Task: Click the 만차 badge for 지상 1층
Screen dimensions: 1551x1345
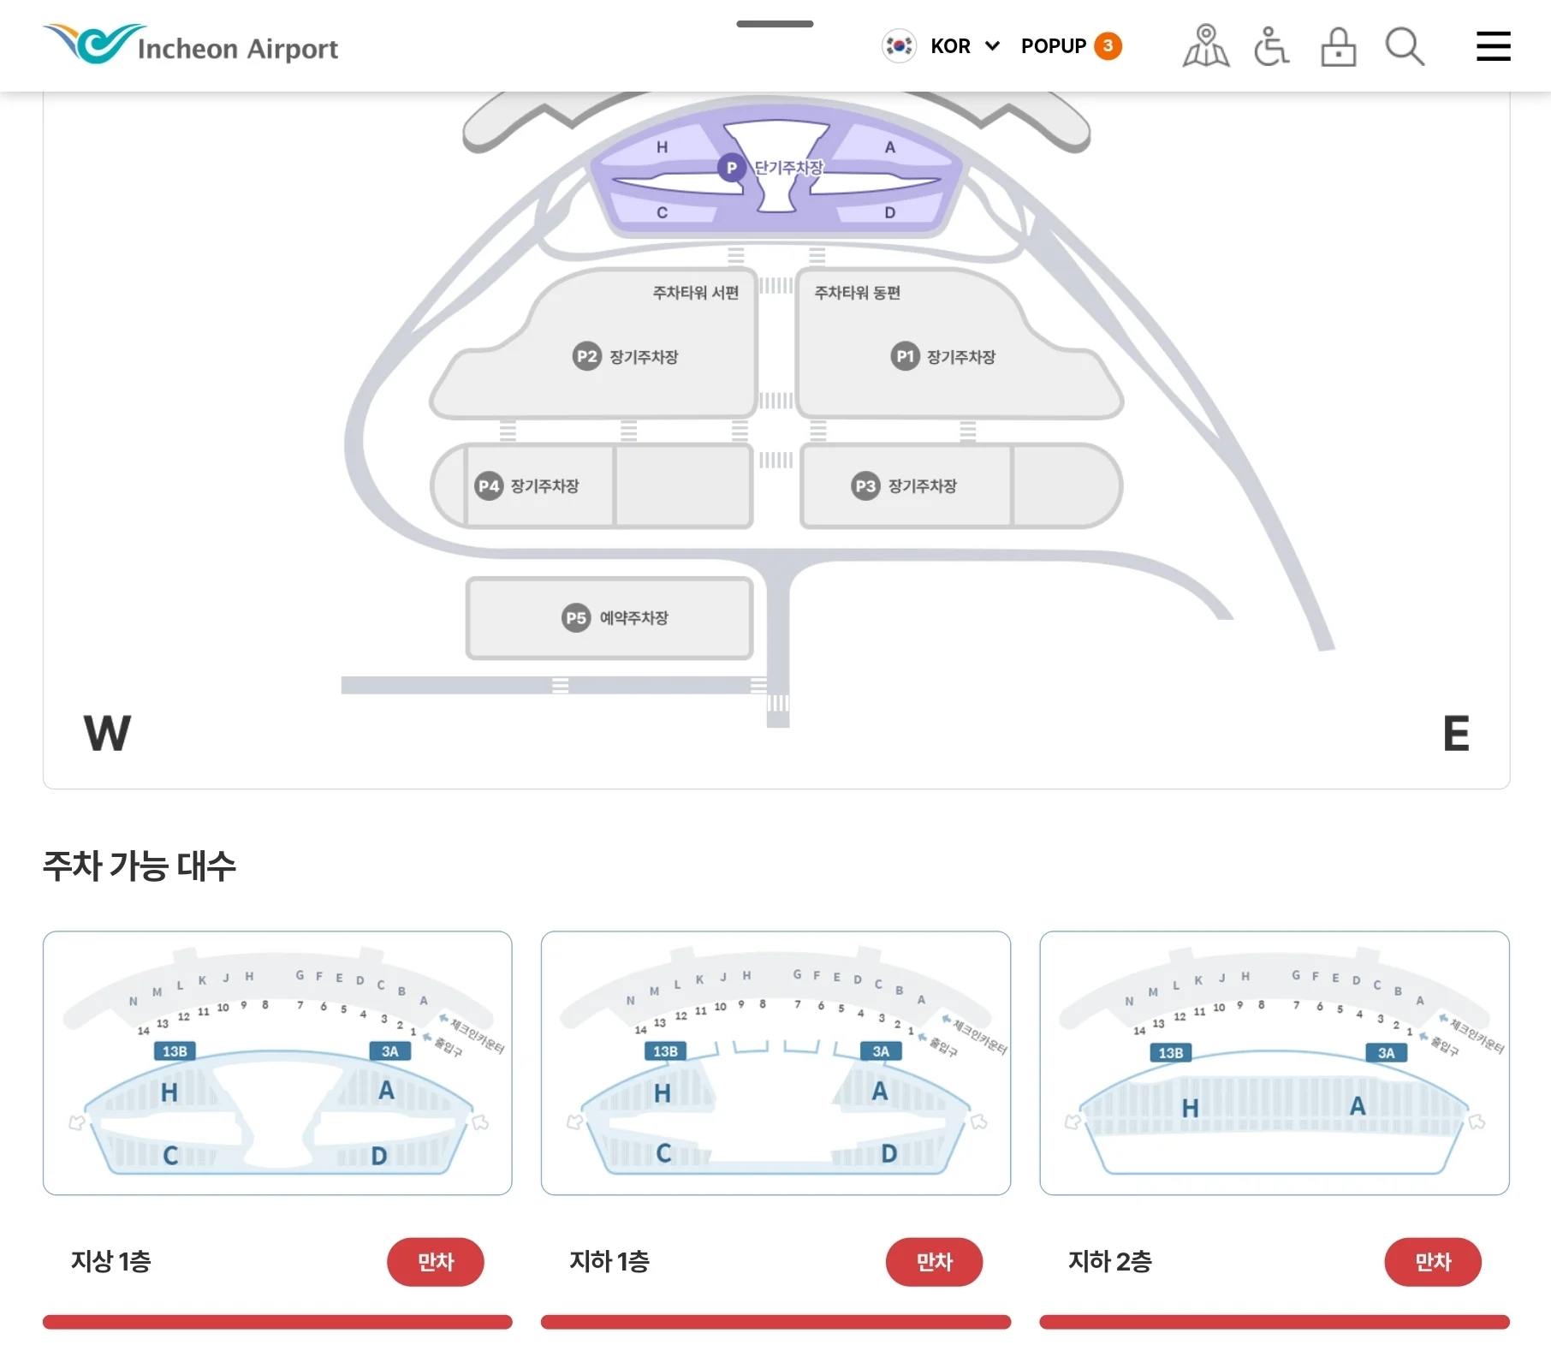Action: (435, 1261)
